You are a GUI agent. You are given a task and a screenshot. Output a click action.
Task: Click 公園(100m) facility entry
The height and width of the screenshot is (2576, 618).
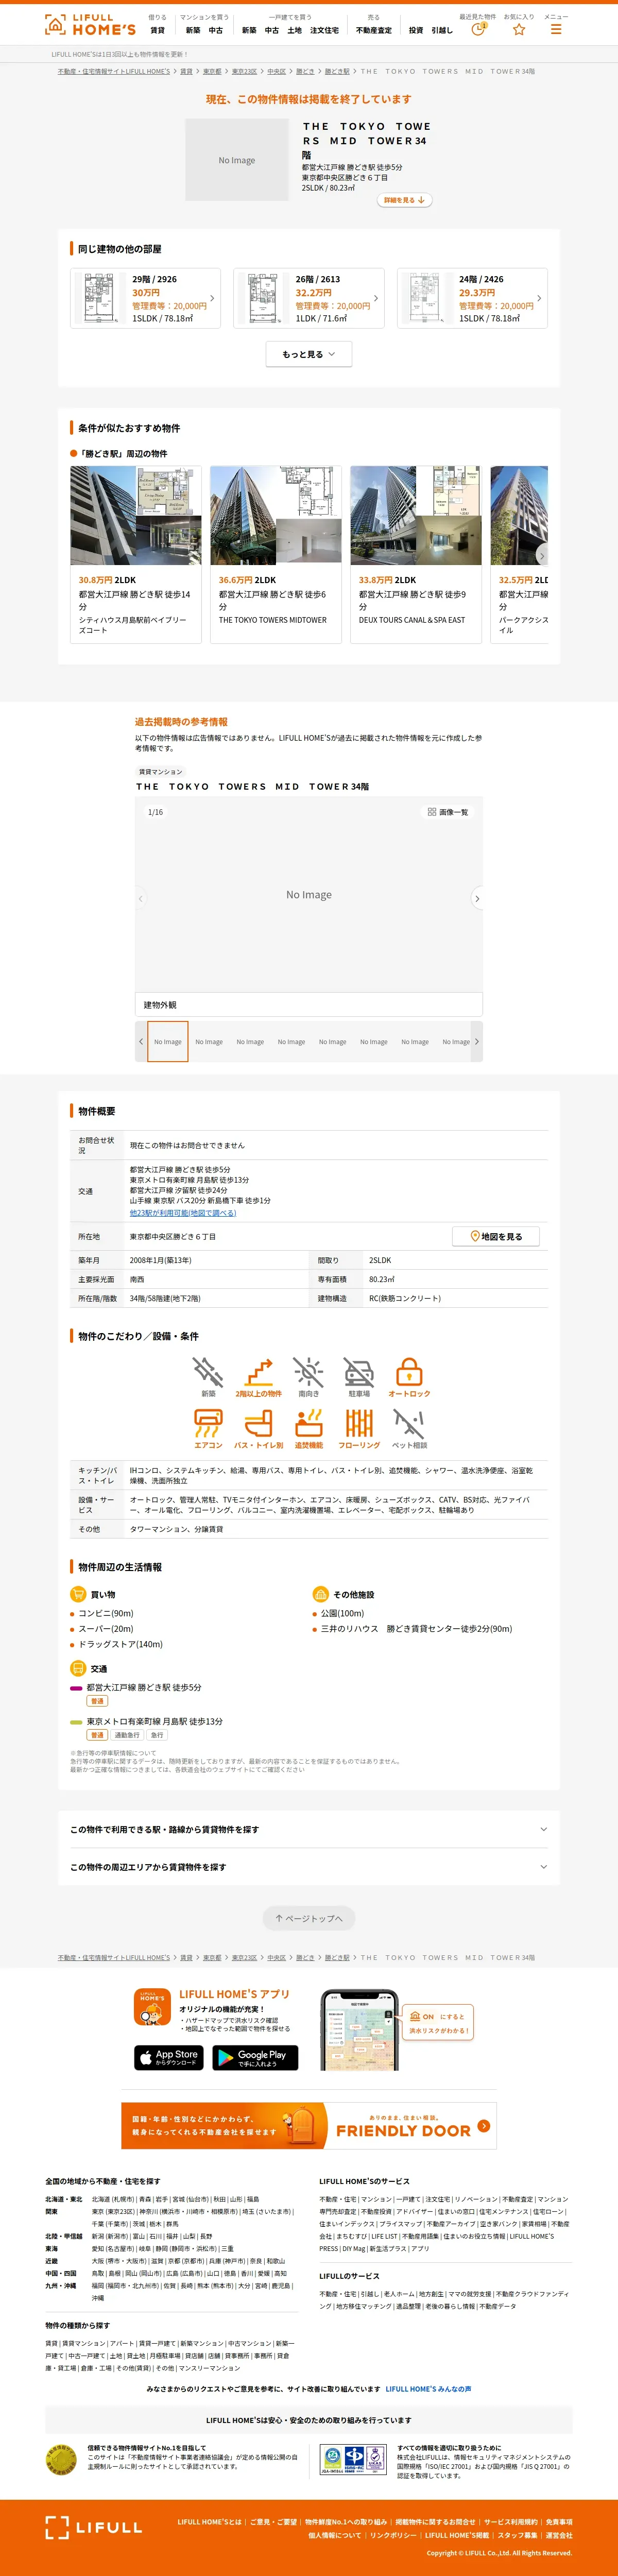pyautogui.click(x=342, y=1613)
